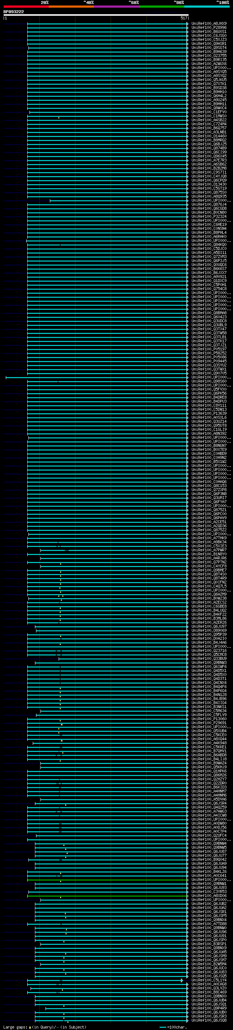This screenshot has height=1030, width=233.
Task: Click hit UniRef100_Q5JKU5
Action: pos(209,80)
